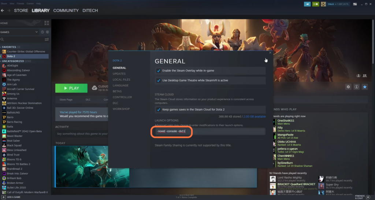Select Aim Lab in game list
Screen dimensions: 375x200
coord(12,84)
